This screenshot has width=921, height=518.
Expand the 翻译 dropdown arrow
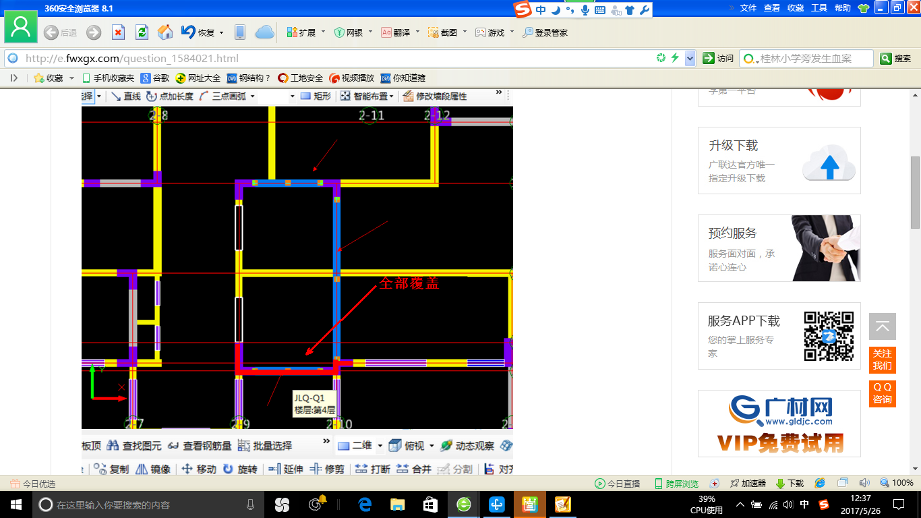point(417,32)
